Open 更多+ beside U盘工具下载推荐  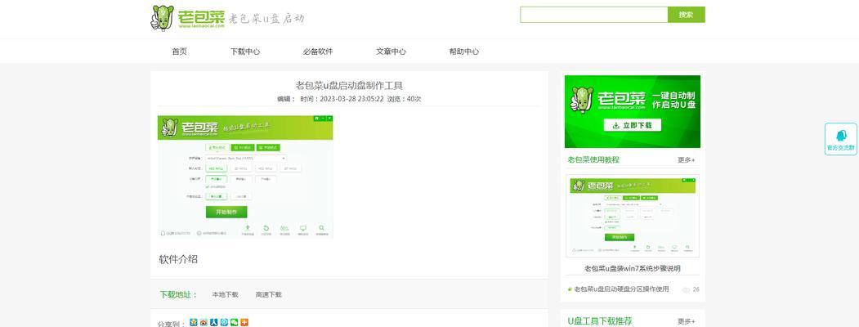click(x=687, y=321)
